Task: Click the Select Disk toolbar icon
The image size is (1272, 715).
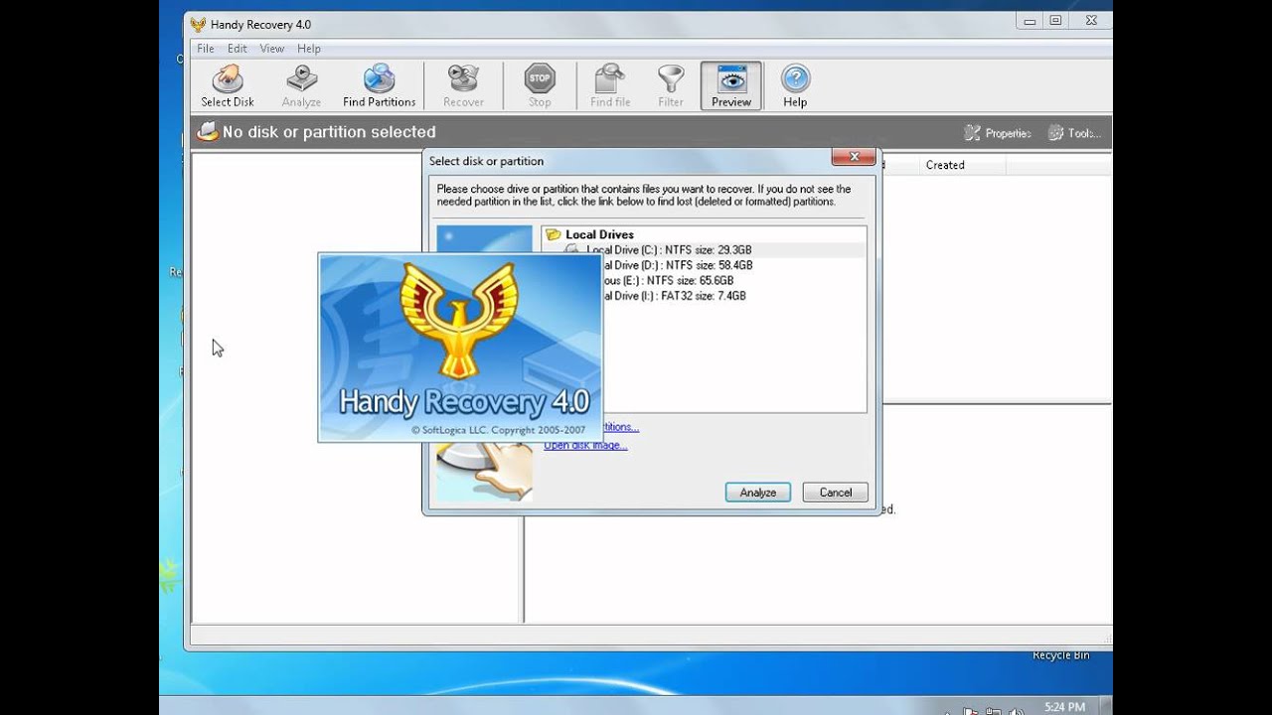Action: [x=228, y=85]
